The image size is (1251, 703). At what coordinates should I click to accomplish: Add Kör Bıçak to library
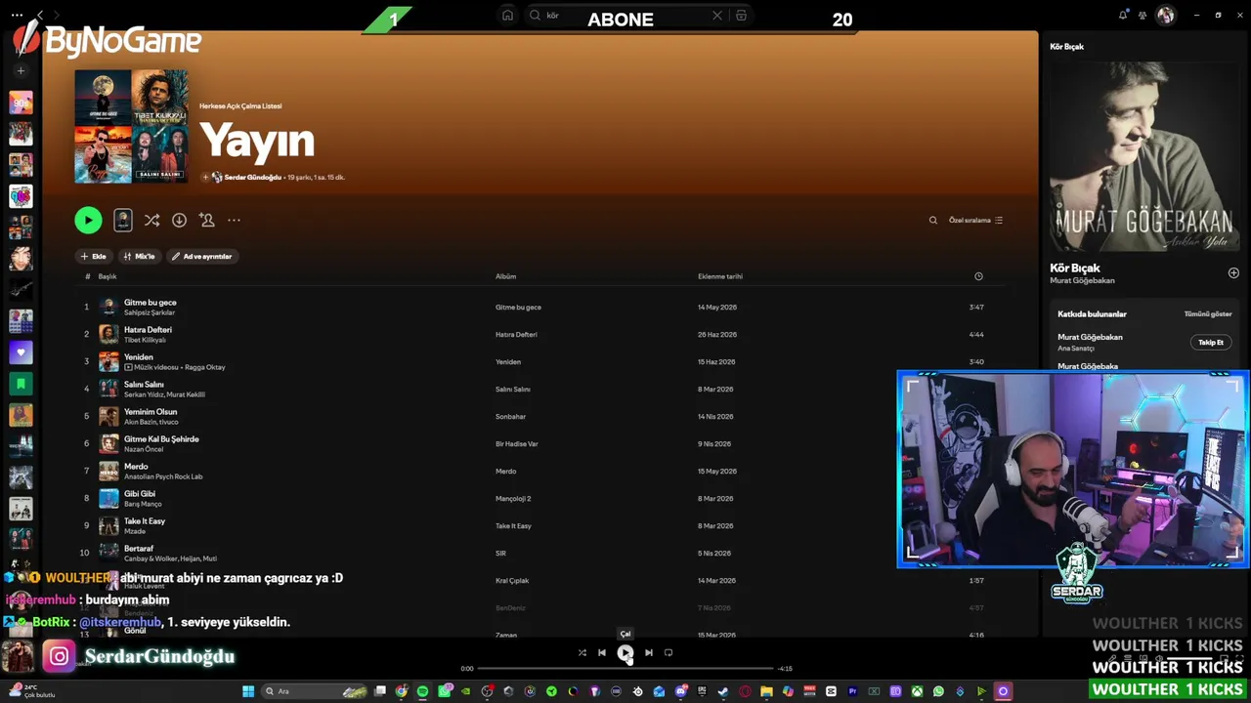pyautogui.click(x=1233, y=273)
